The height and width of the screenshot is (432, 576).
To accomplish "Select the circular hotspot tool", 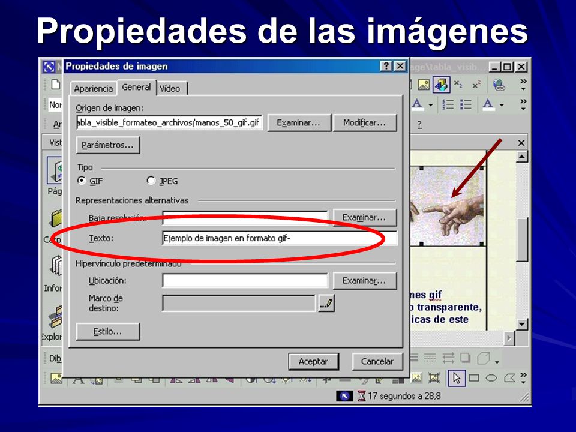I will (x=491, y=378).
